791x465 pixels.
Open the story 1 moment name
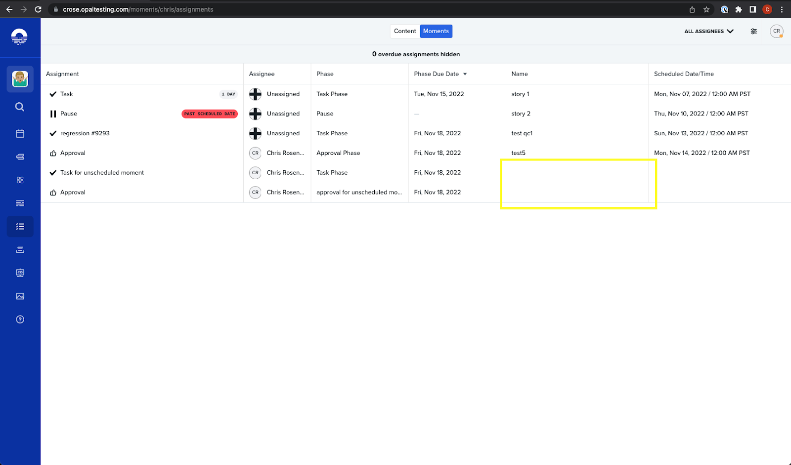click(520, 94)
